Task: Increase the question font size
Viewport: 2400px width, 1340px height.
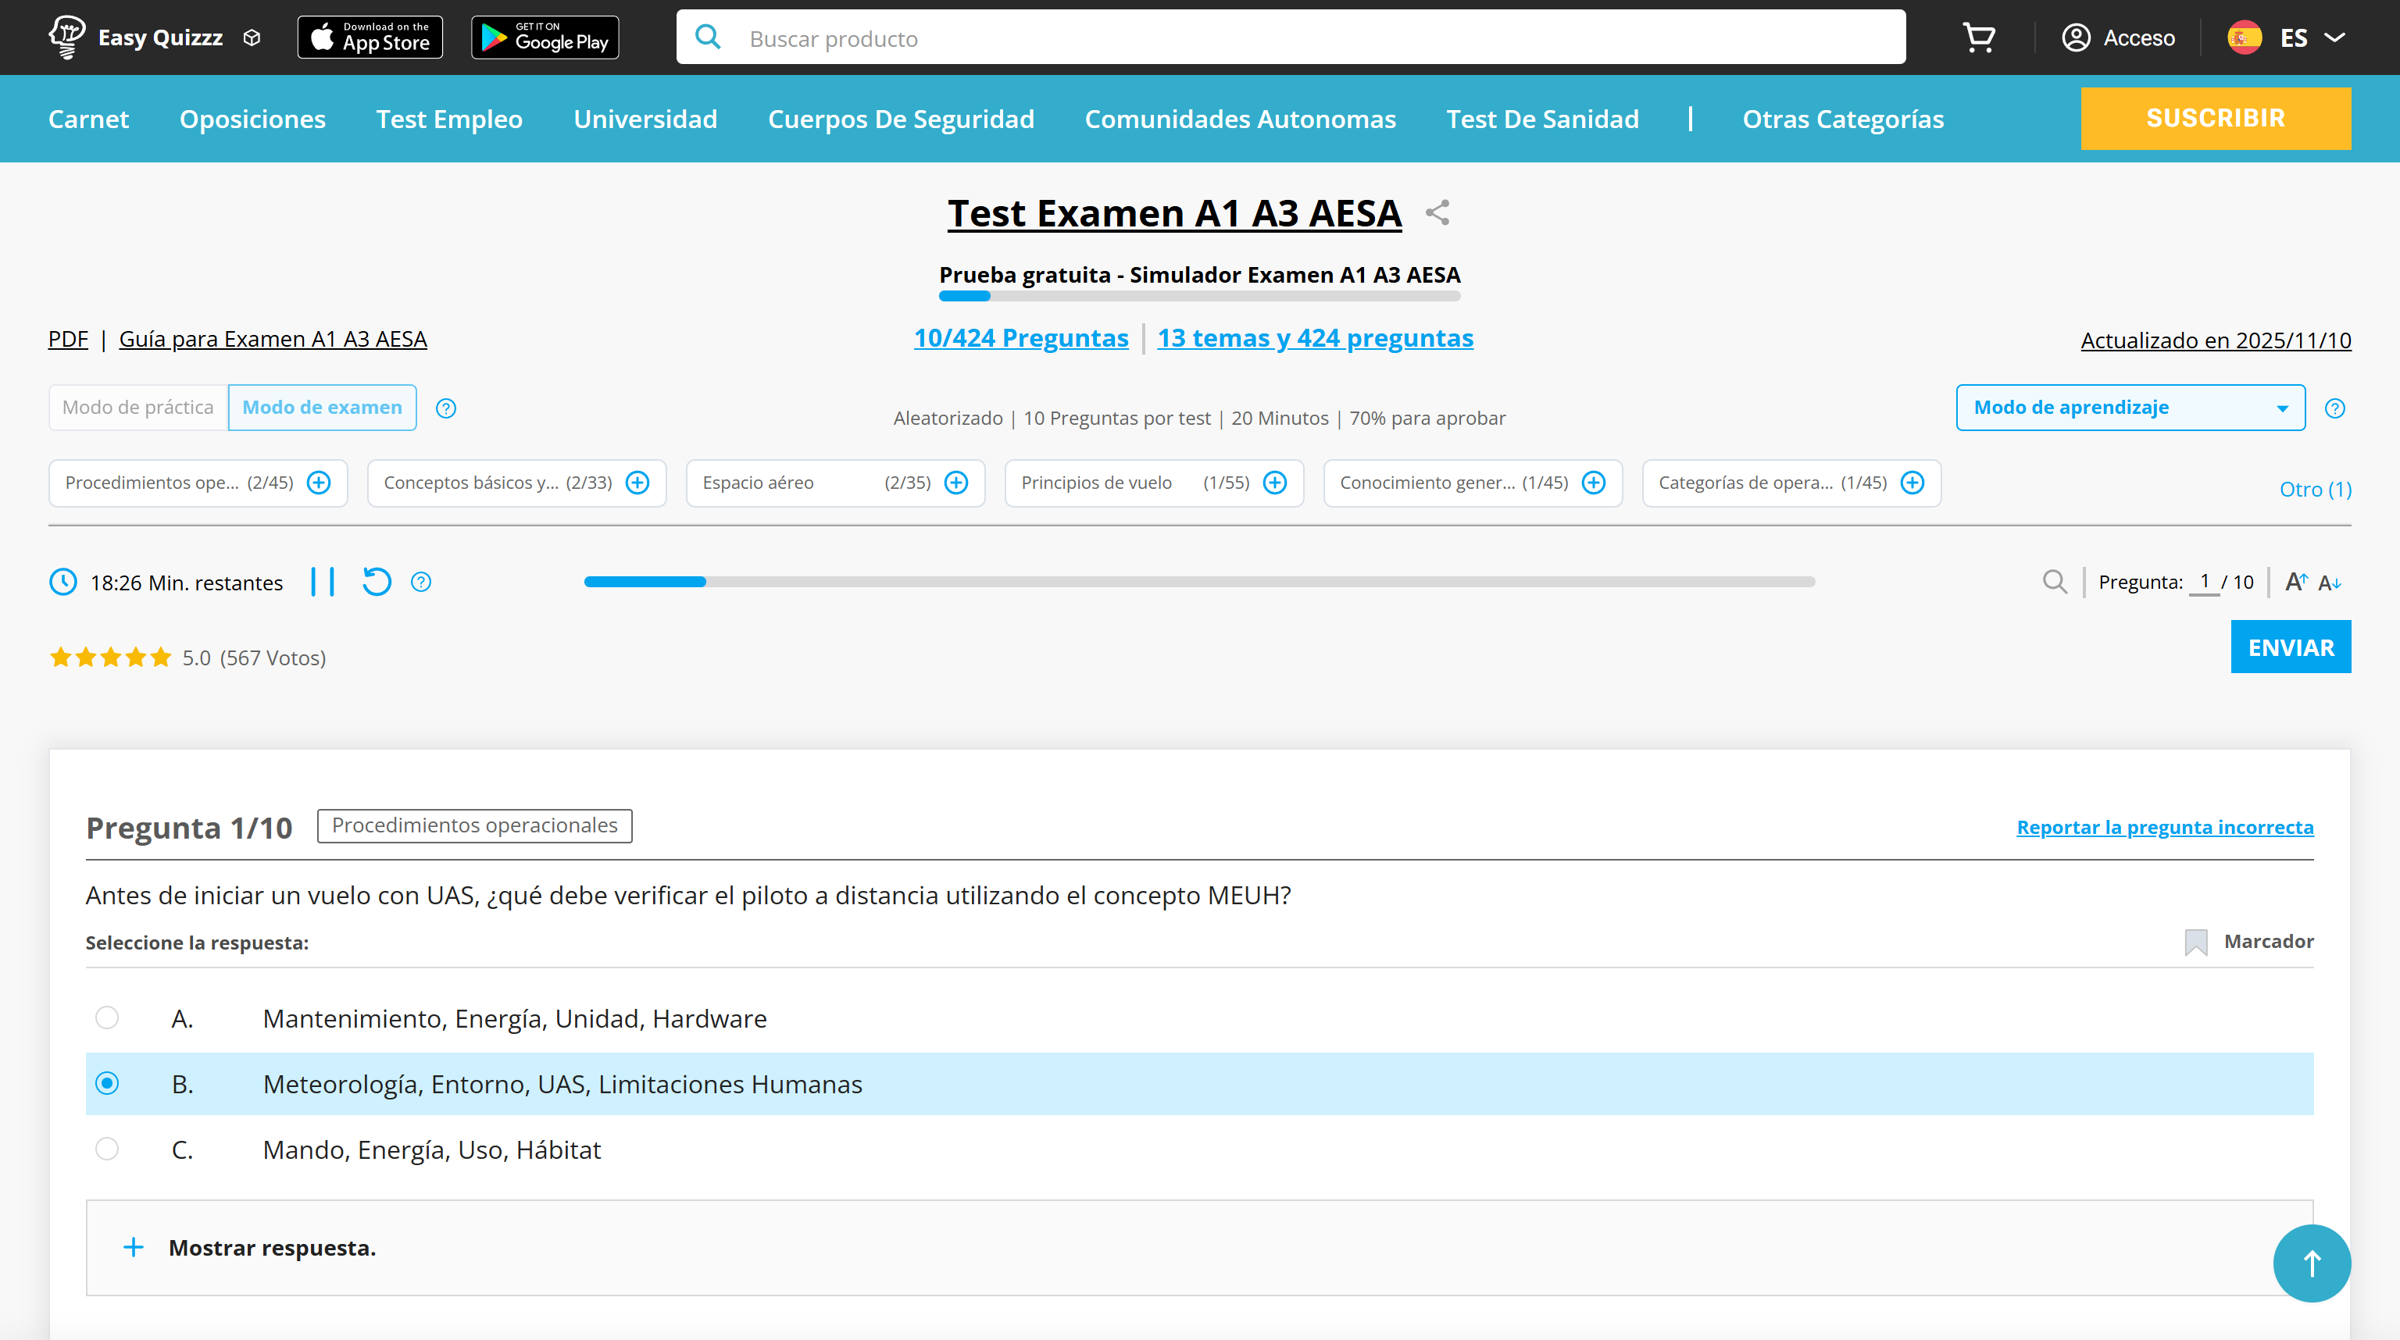Action: [2294, 581]
